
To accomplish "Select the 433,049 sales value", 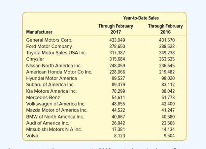I will (x=117, y=40).
